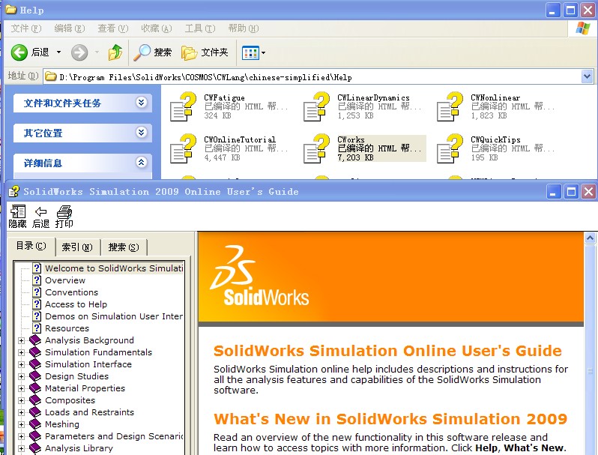Viewport: 598px width, 455px height.
Task: Select the Welcome to SolidWorks Simulation topic
Action: click(114, 268)
